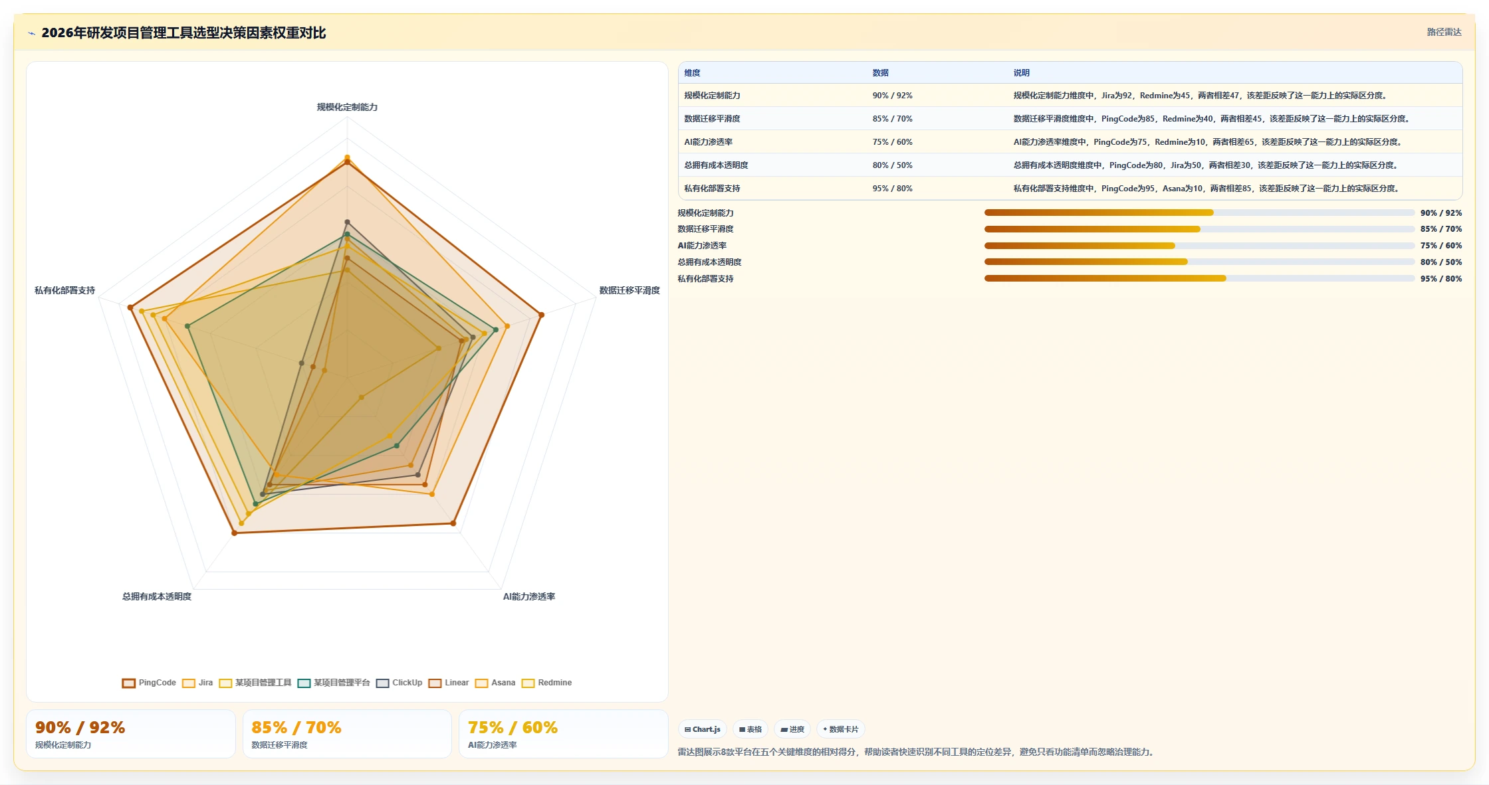Click radar axis label 数据迁移平滑度
This screenshot has height=785, width=1489.
(x=630, y=290)
